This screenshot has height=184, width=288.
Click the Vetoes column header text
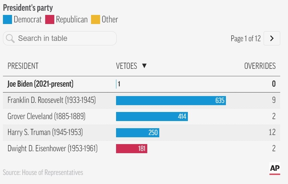(x=126, y=66)
